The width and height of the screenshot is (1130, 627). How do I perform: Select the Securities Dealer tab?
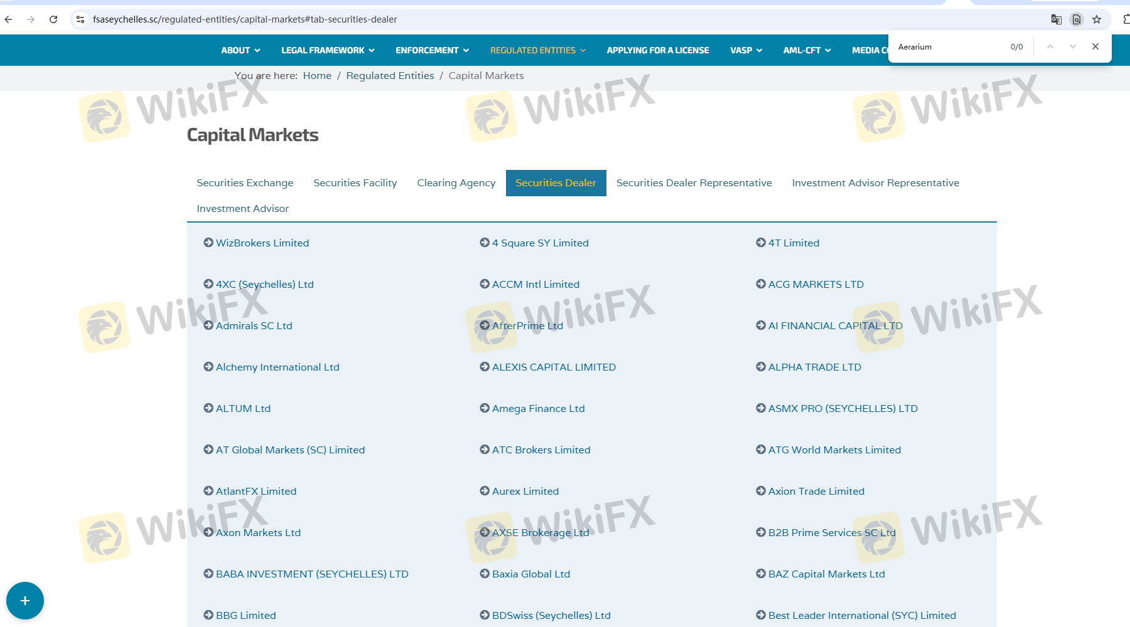[x=556, y=183]
